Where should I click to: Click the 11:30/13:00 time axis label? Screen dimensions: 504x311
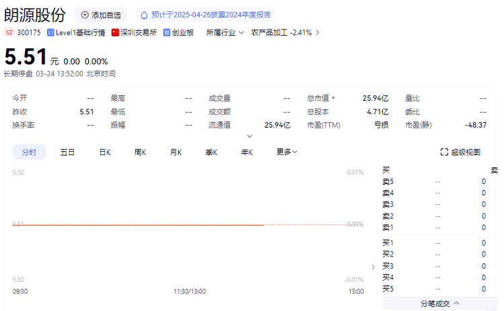[190, 292]
